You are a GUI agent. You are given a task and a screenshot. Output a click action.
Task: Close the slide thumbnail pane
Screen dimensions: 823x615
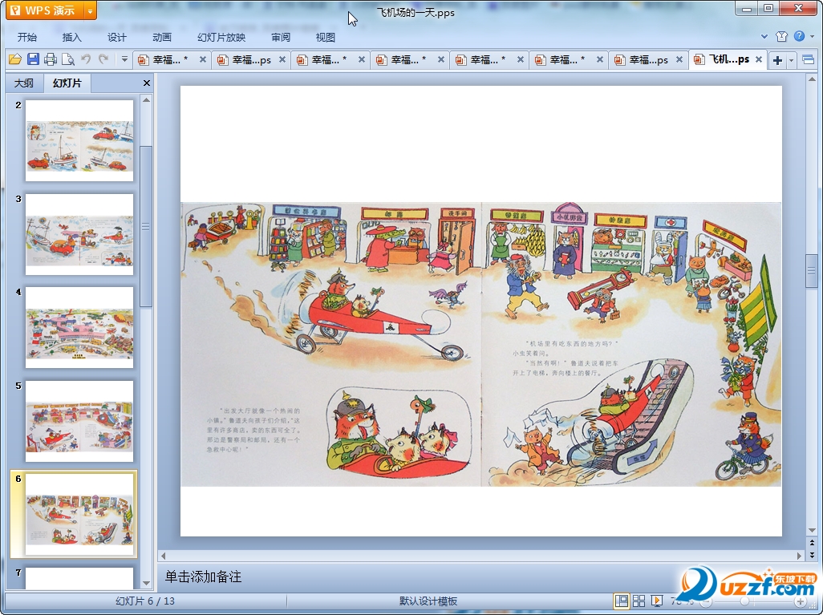(x=147, y=83)
